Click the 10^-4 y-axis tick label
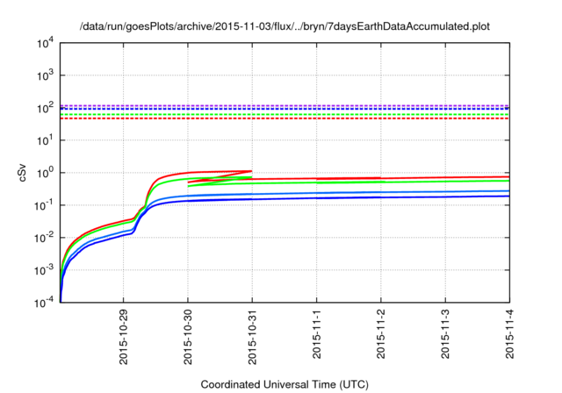Screen dimensions: 562x393 point(45,303)
